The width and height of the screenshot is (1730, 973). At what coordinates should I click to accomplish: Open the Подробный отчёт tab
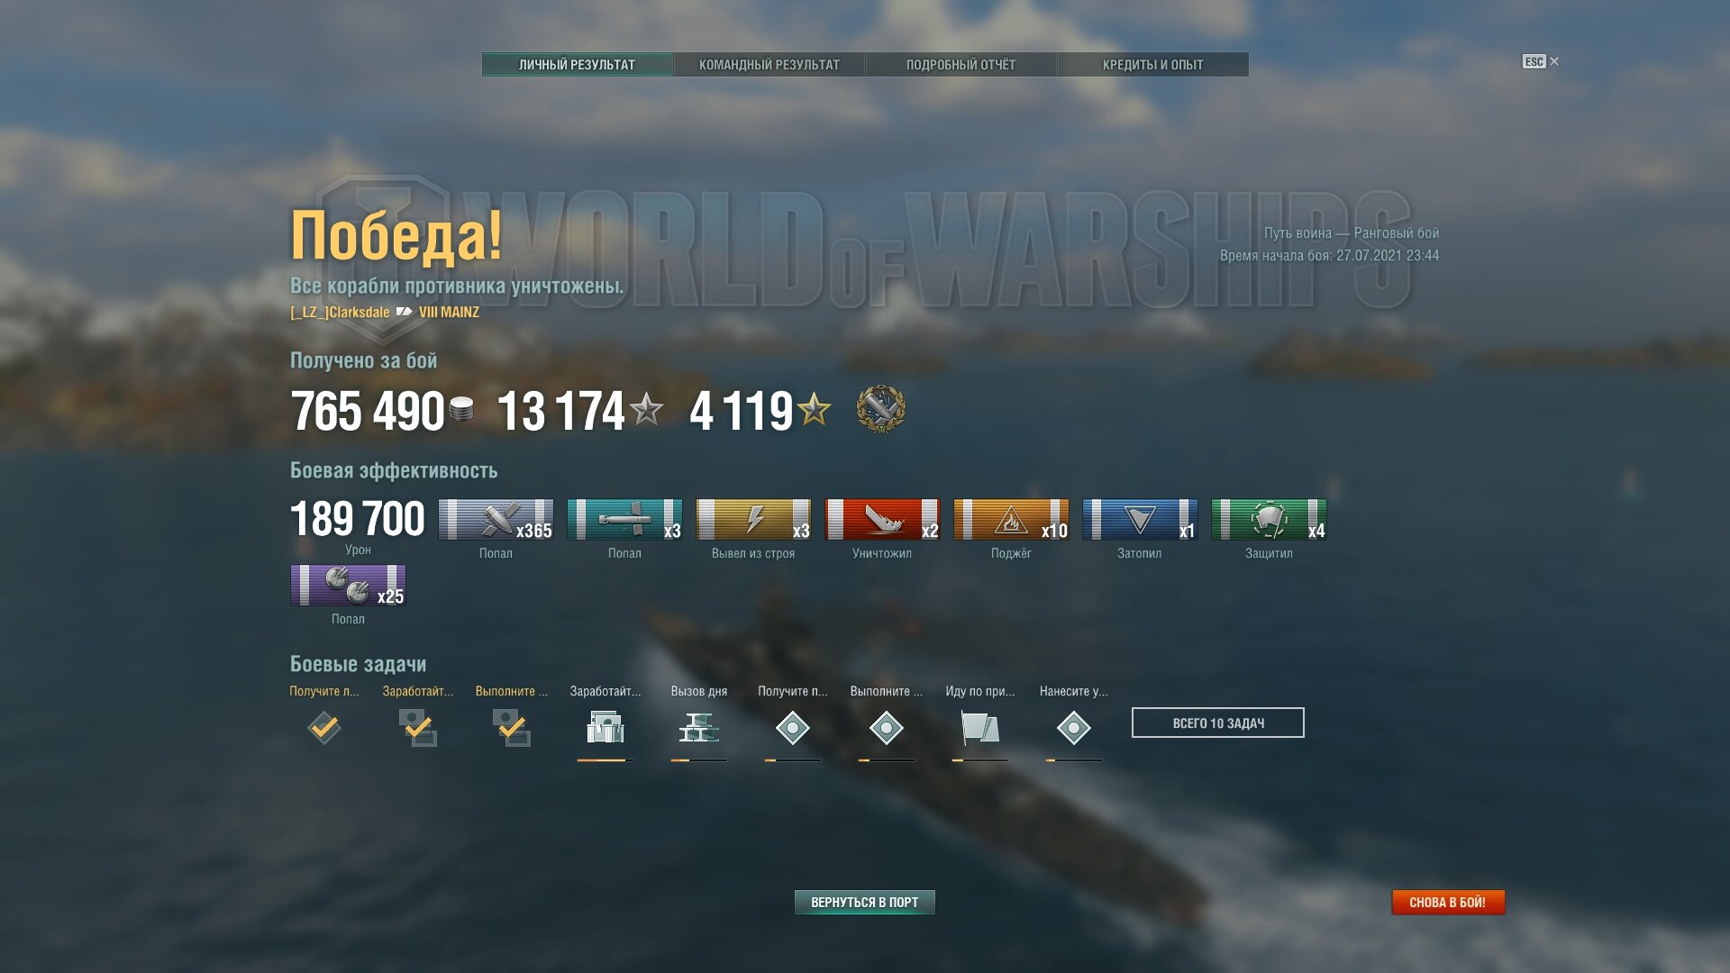click(961, 65)
